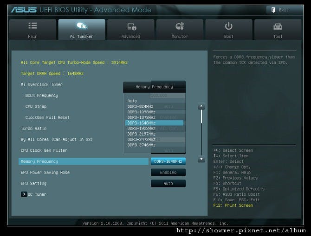
Task: Click the F1: General Help hint
Action: (x=232, y=172)
